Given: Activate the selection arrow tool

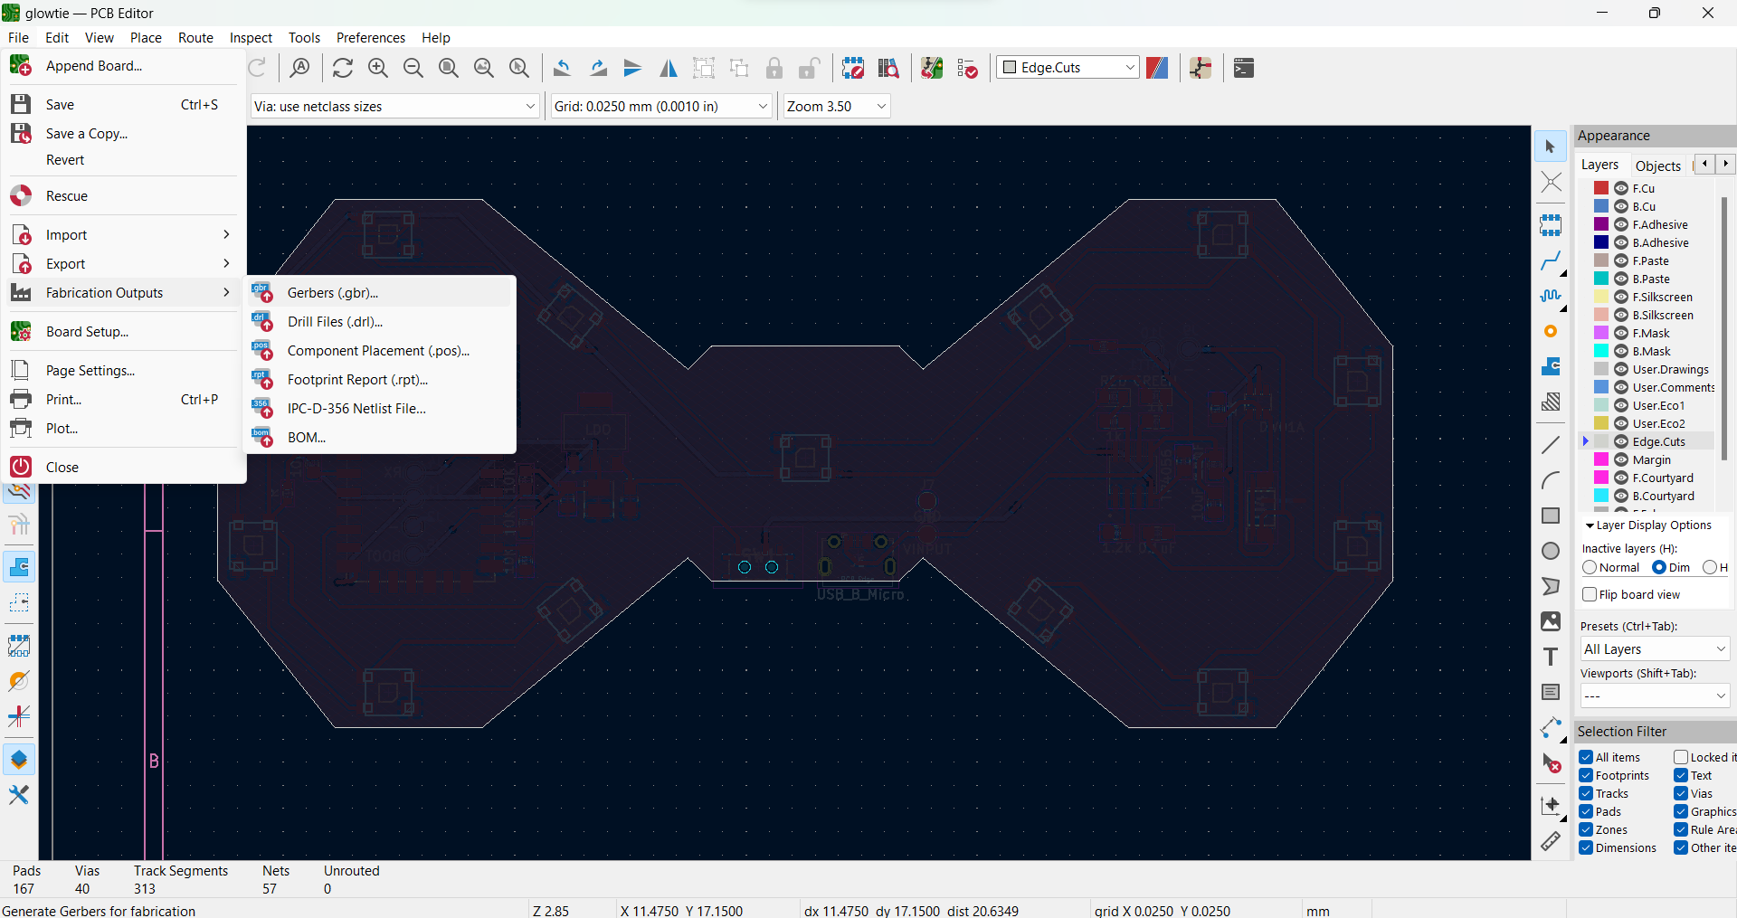Looking at the screenshot, I should 1551,147.
